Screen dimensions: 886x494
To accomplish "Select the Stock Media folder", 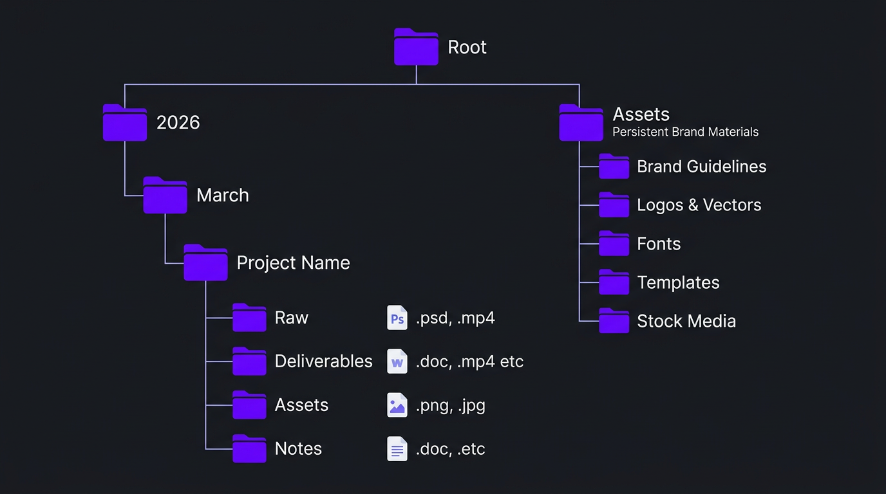I will point(614,320).
